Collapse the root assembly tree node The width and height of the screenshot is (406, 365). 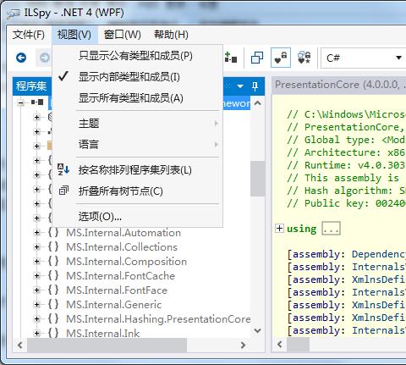21,102
